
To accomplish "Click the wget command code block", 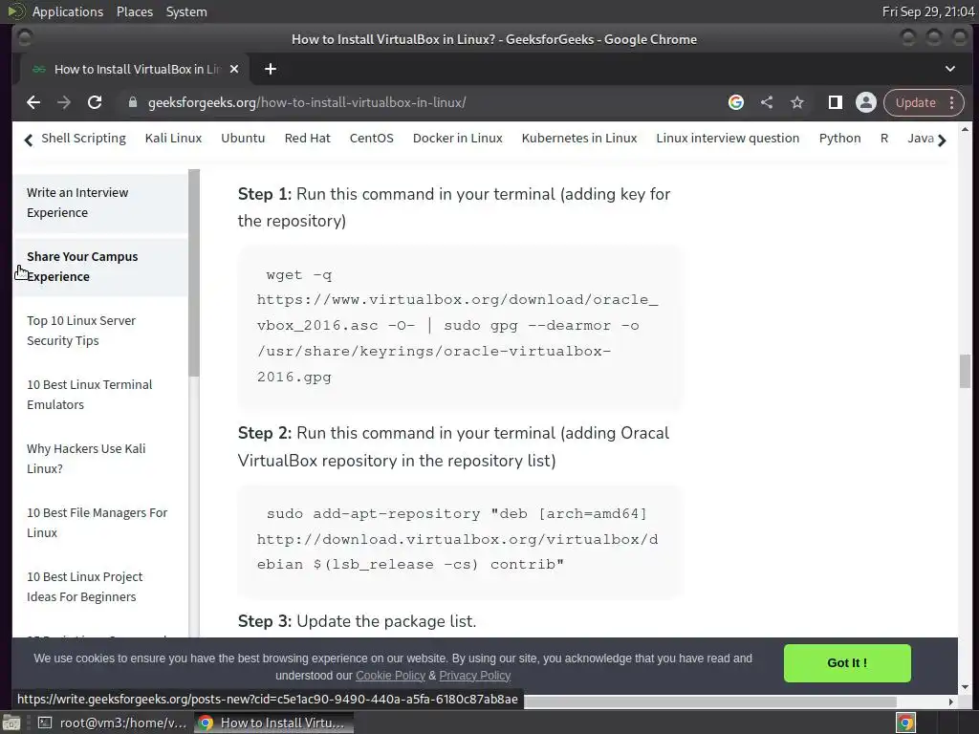I will [x=460, y=327].
